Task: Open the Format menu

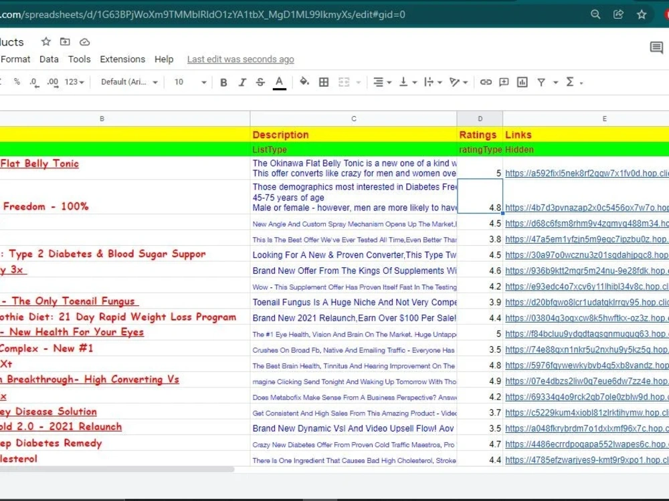Action: 15,59
